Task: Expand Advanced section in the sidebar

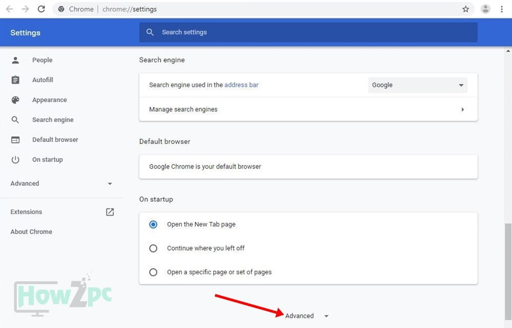Action: point(61,183)
